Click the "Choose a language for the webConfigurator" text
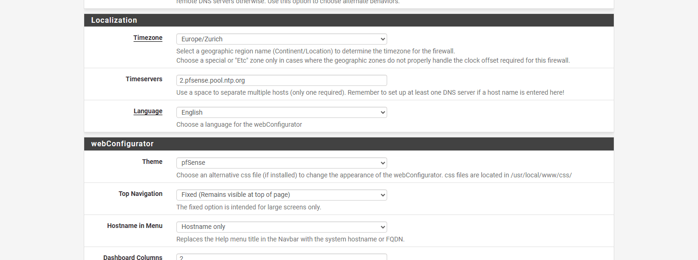 pyautogui.click(x=239, y=124)
